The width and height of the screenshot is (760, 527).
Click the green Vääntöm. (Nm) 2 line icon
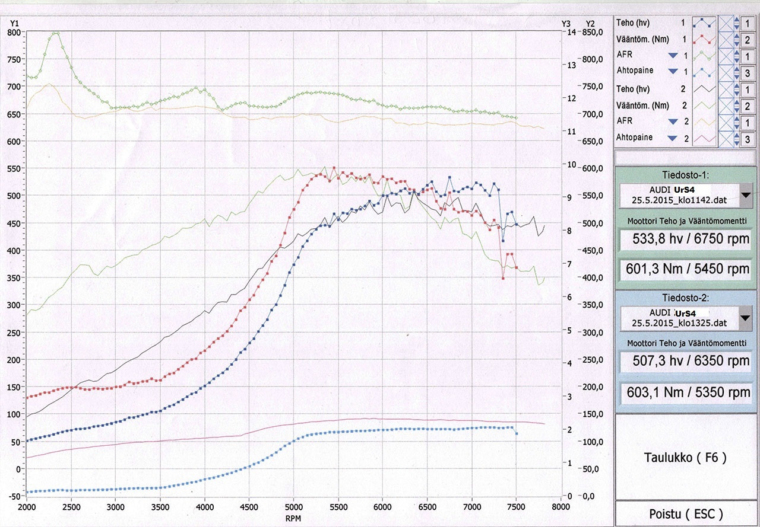704,106
